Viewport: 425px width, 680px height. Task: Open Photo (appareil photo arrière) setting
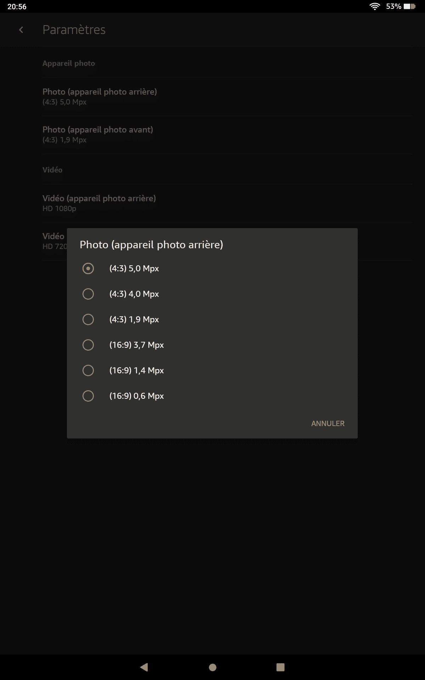coord(227,97)
